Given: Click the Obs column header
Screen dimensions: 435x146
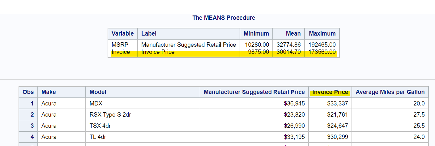Looking at the screenshot, I should (28, 92).
